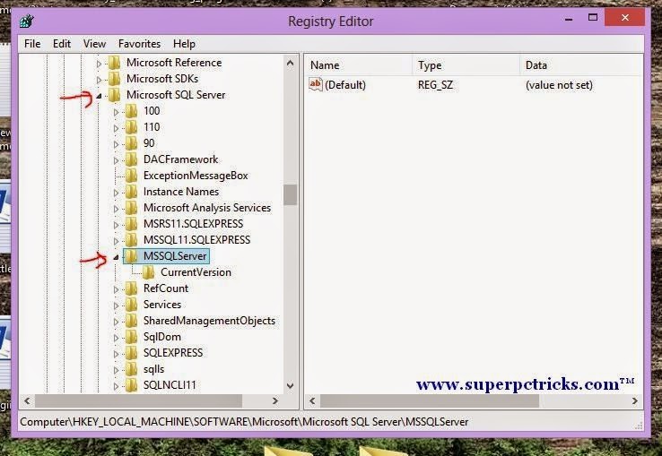Click the ExceptionMessageBox folder icon
This screenshot has height=456, width=662.
click(x=131, y=176)
